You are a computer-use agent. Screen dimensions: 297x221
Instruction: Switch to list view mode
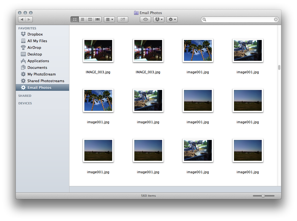click(x=82, y=19)
